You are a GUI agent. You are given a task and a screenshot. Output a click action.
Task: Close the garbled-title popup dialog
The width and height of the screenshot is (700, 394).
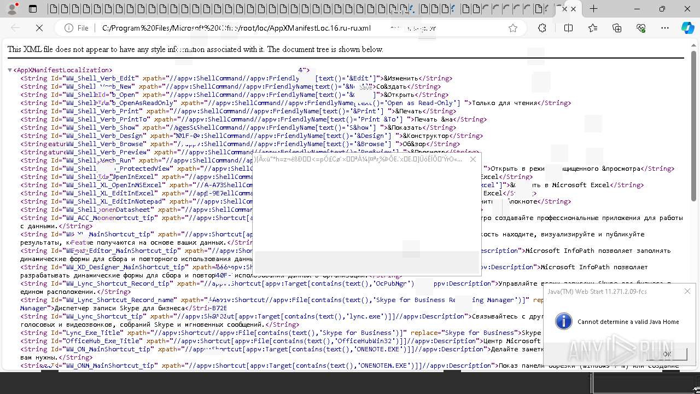pyautogui.click(x=473, y=159)
